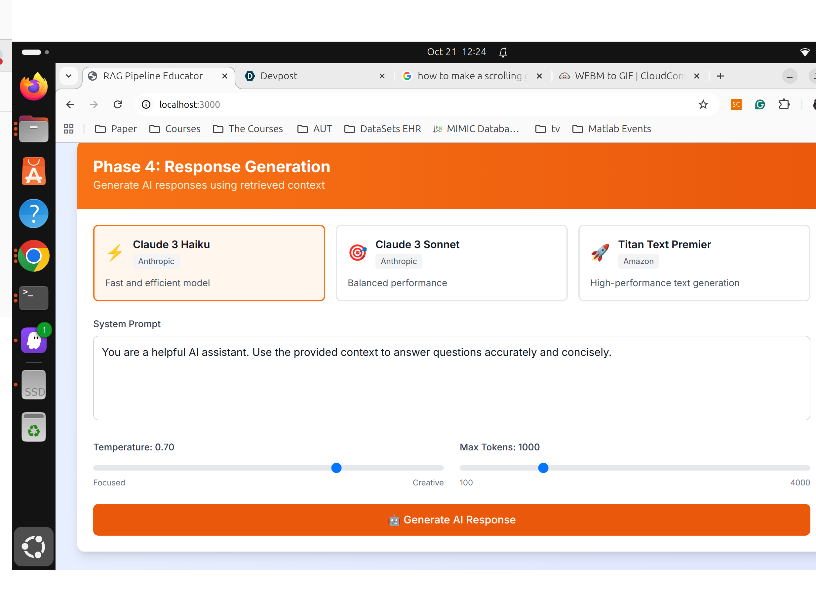View site information icon in address bar
This screenshot has height=608, width=816.
click(x=146, y=104)
